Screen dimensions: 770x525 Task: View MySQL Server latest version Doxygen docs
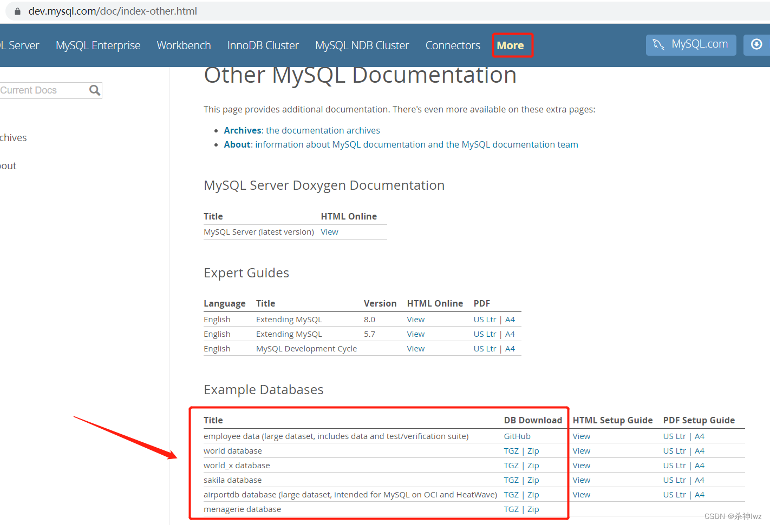[329, 231]
